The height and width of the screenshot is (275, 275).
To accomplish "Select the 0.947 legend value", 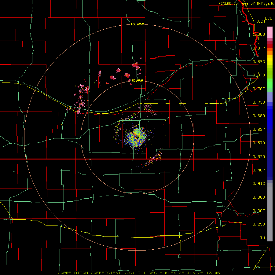I will (x=259, y=48).
